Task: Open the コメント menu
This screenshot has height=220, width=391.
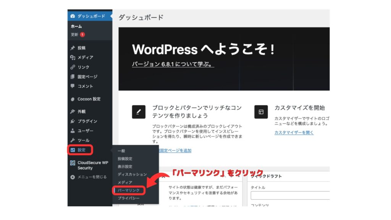Action: 85,86
